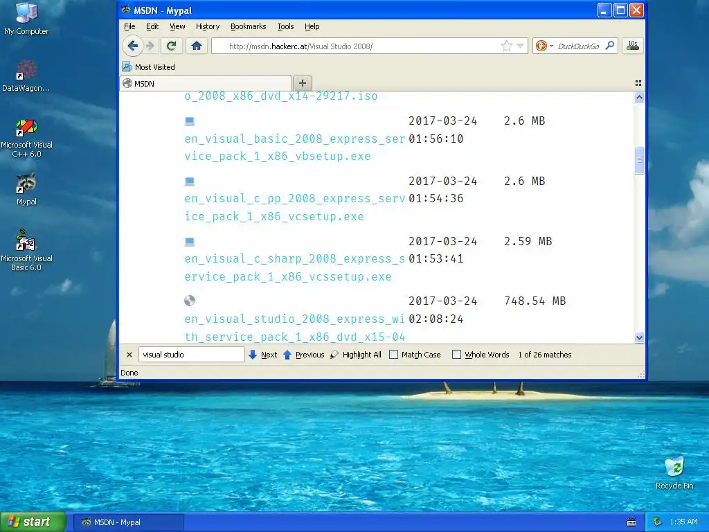The image size is (709, 532).
Task: Open the Help menu
Action: point(312,26)
